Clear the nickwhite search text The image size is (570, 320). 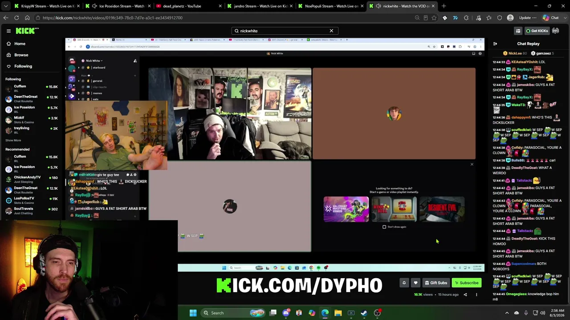331,31
